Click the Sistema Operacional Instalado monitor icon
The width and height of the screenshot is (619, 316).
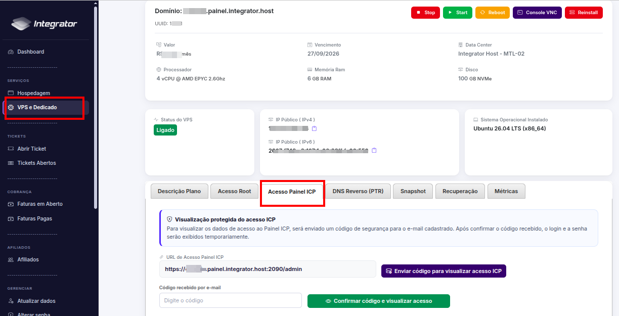(476, 120)
